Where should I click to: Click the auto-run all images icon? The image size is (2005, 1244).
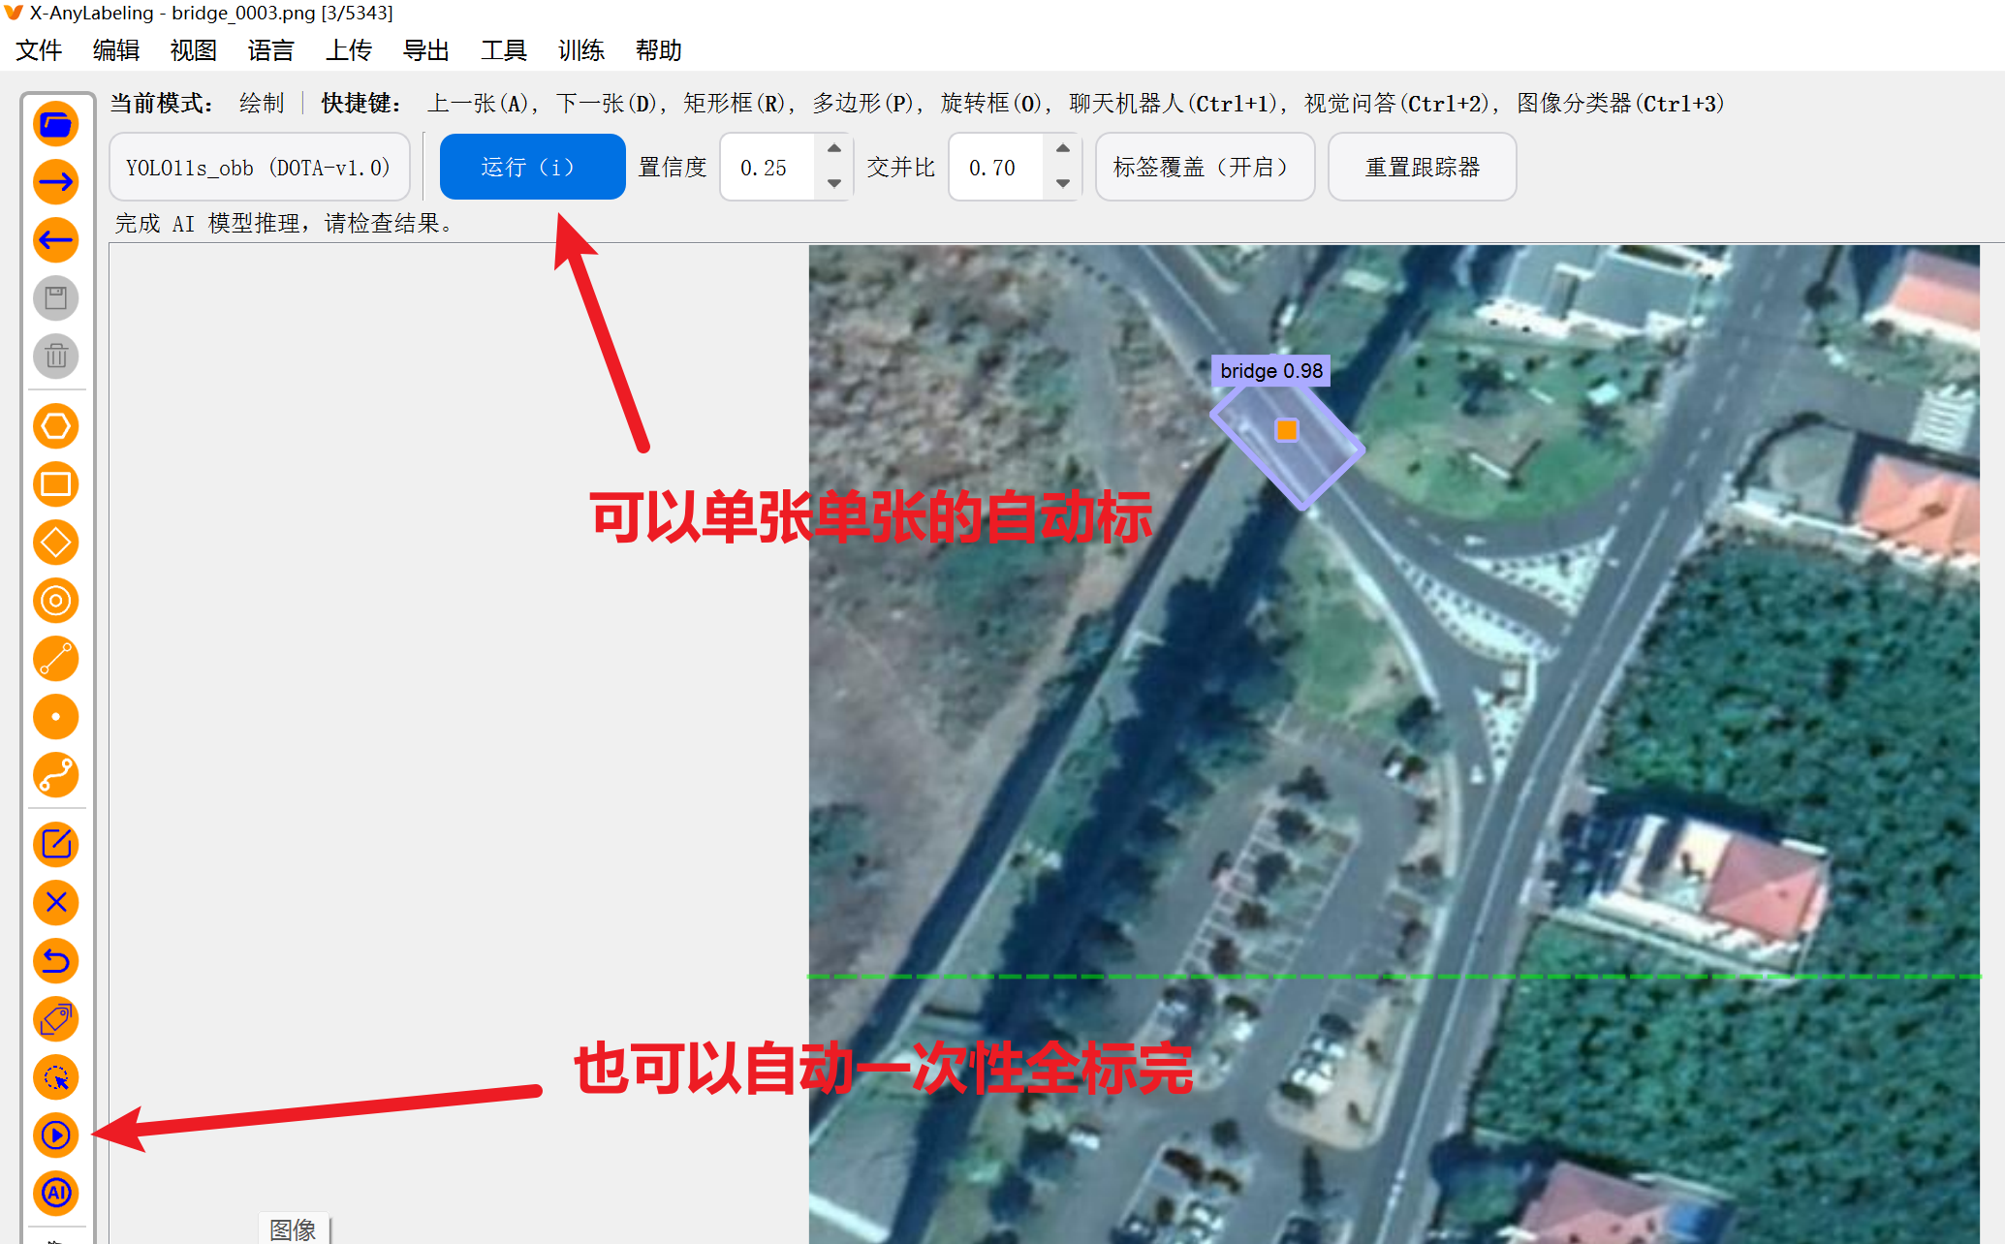point(56,1135)
